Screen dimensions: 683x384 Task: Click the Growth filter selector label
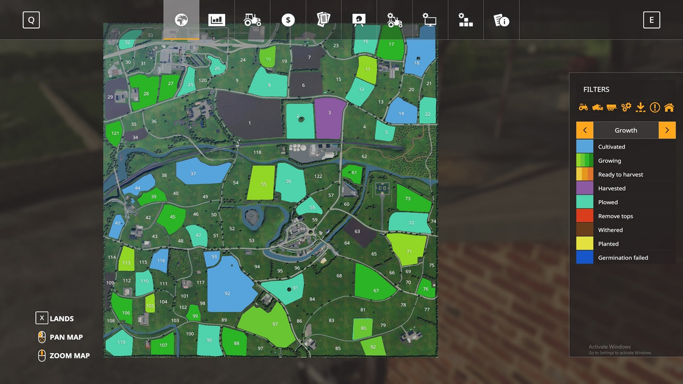tap(626, 130)
